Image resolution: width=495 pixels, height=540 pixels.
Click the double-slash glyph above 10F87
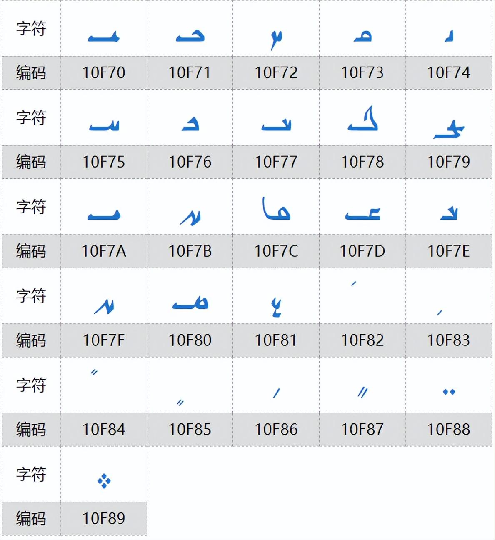pyautogui.click(x=362, y=392)
